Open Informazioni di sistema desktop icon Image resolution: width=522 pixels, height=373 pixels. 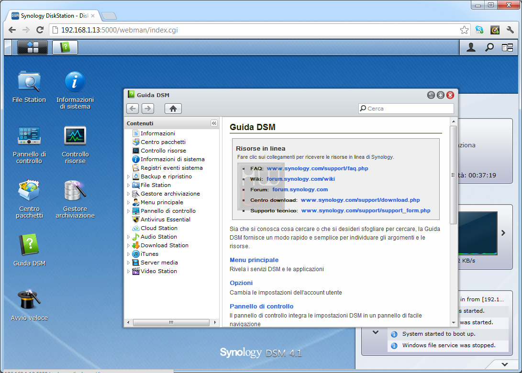click(75, 90)
